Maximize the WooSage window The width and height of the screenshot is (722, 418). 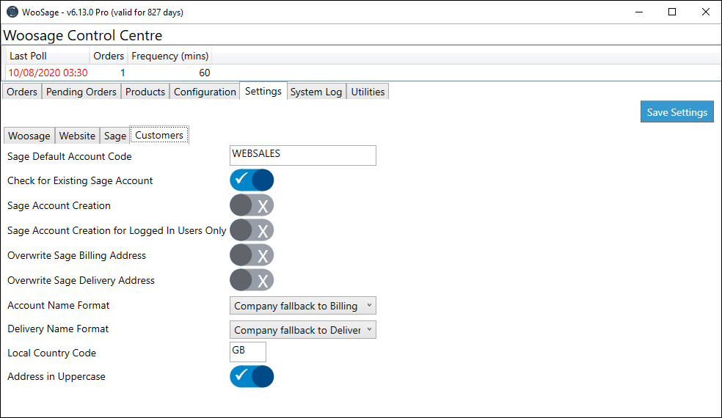click(672, 12)
